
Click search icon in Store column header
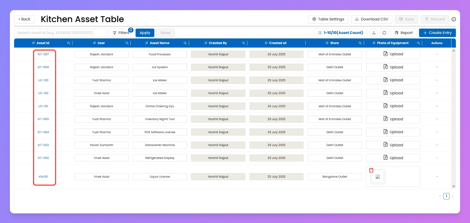360,43
